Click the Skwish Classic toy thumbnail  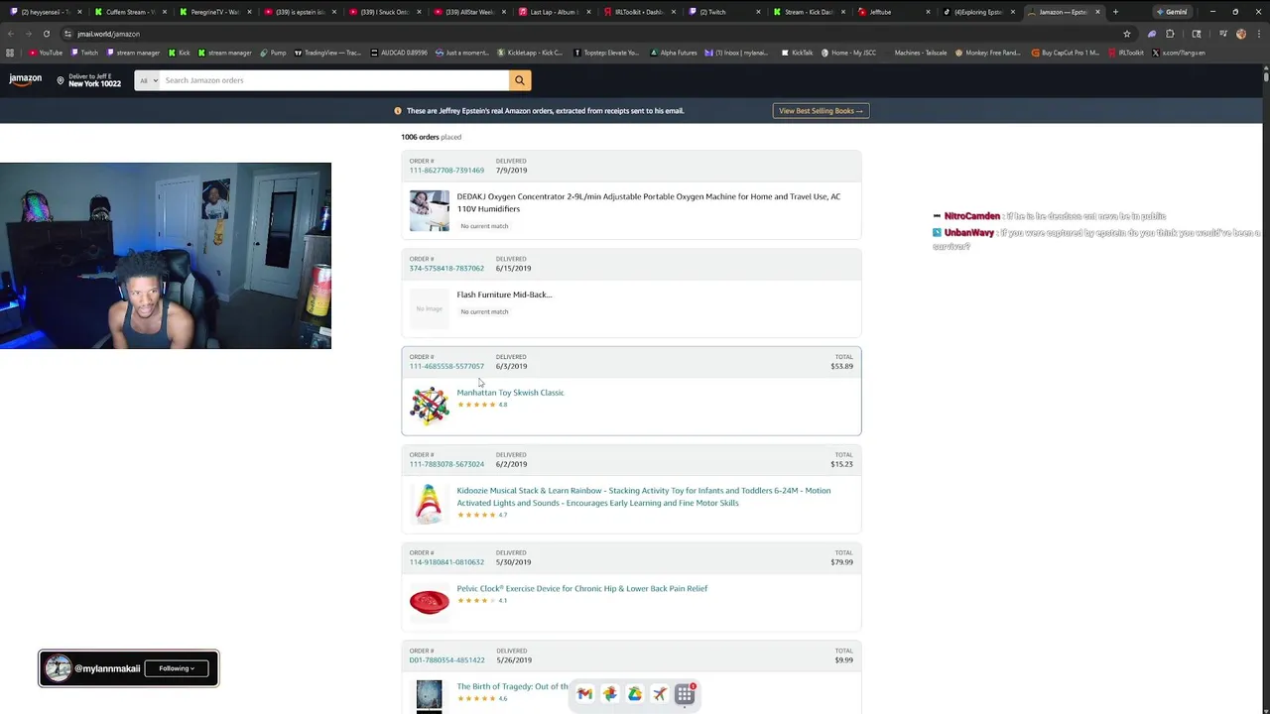click(x=429, y=407)
